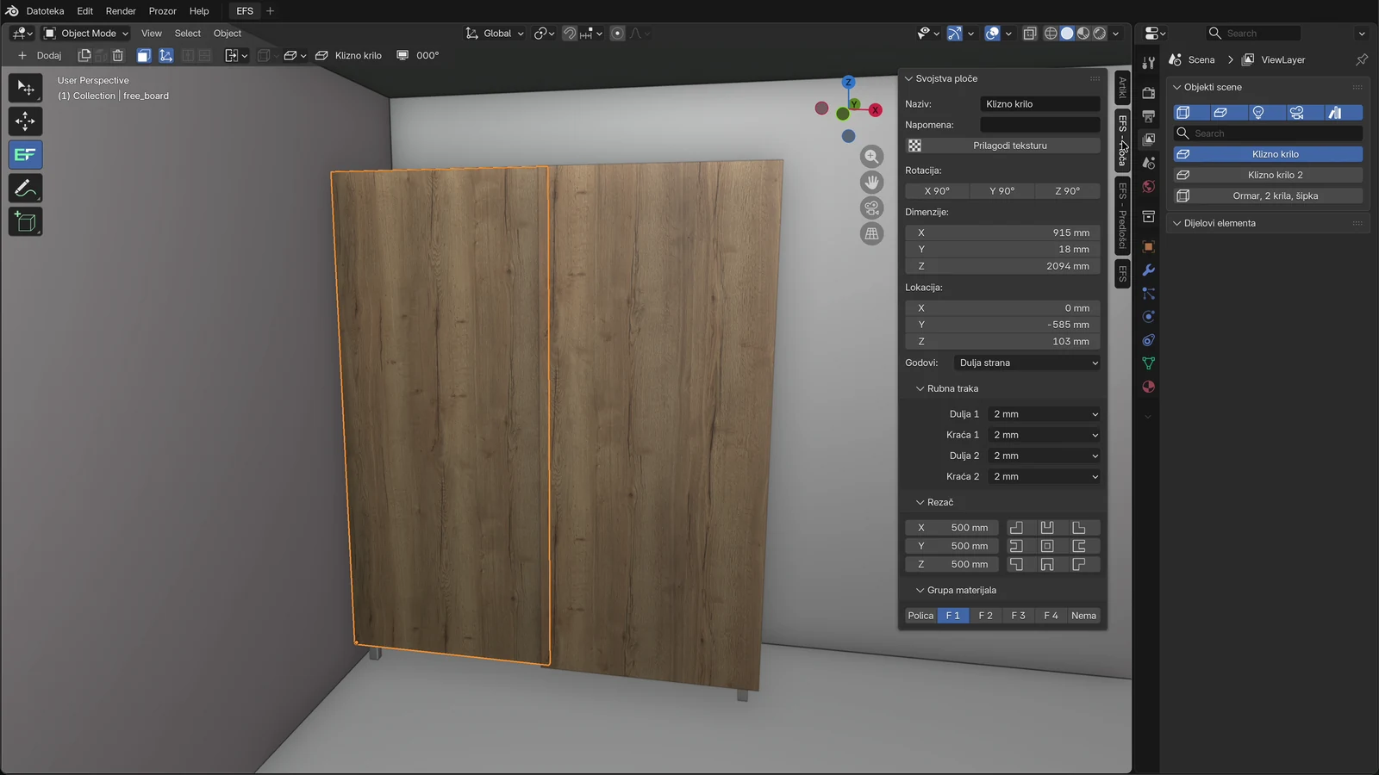Open Dulja 1 edge band dropdown
Viewport: 1379px width, 775px height.
[1045, 414]
